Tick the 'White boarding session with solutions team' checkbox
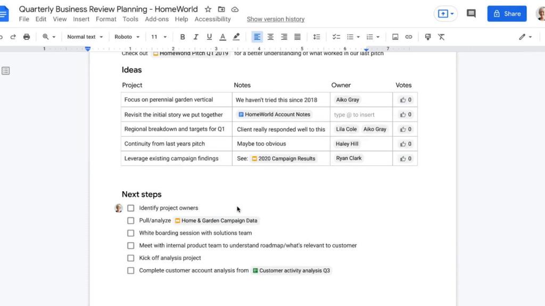This screenshot has height=306, width=545. [130, 233]
